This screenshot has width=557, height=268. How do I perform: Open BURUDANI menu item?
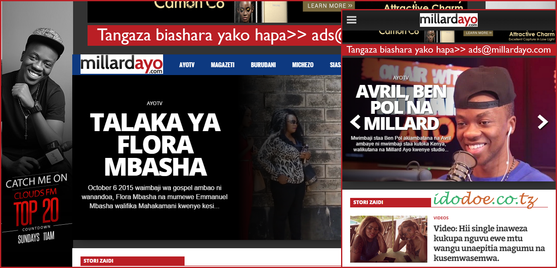[x=263, y=65]
